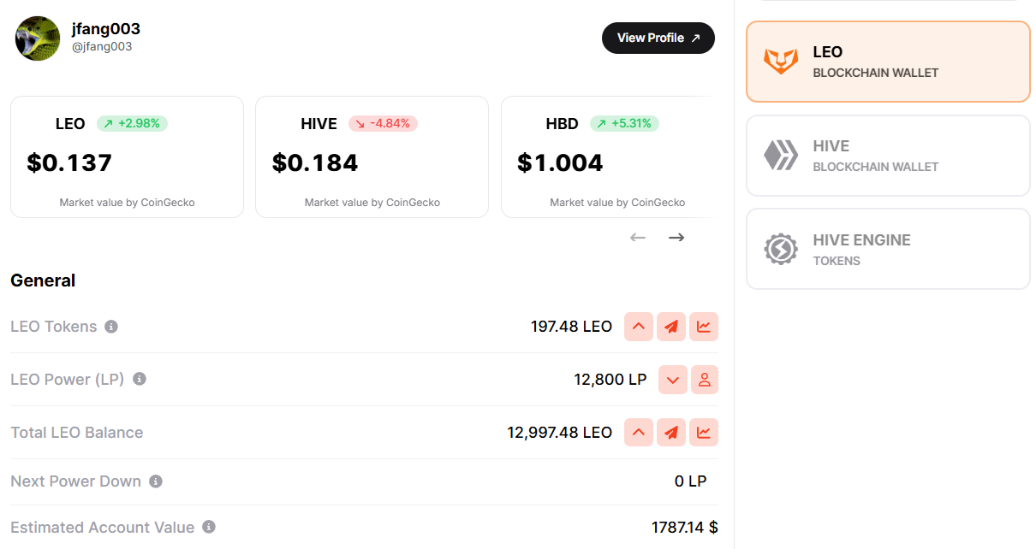The width and height of the screenshot is (1036, 549).
Task: Select the LEO Blockchain Wallet tab
Action: [888, 62]
